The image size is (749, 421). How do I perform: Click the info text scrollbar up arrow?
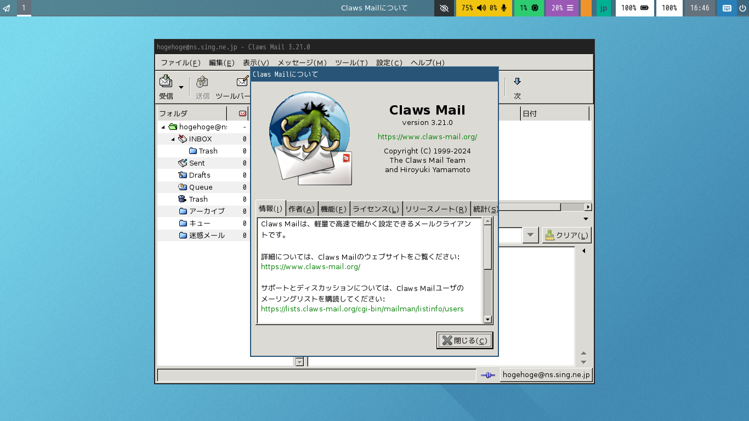pyautogui.click(x=487, y=221)
